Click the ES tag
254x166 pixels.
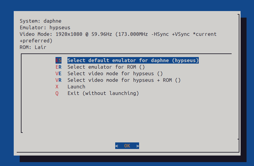click(x=59, y=60)
